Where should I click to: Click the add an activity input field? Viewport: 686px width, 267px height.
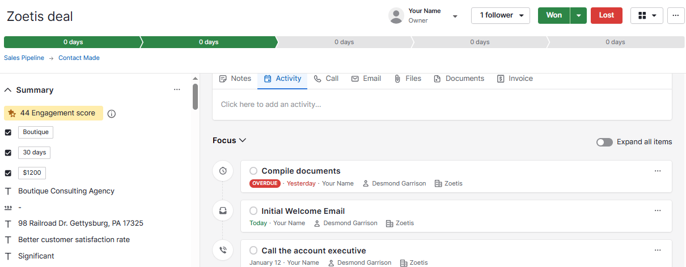click(442, 104)
